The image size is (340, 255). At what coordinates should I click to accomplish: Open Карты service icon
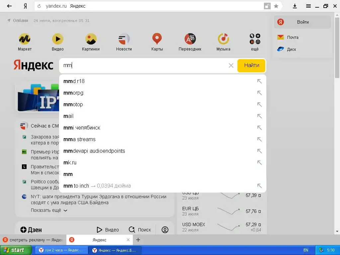pos(157,42)
